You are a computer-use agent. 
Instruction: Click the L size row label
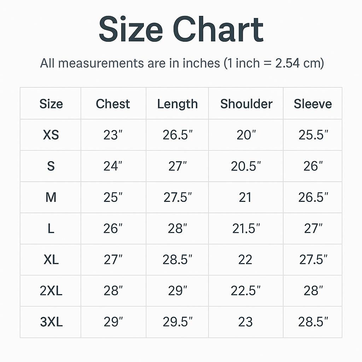pyautogui.click(x=51, y=229)
